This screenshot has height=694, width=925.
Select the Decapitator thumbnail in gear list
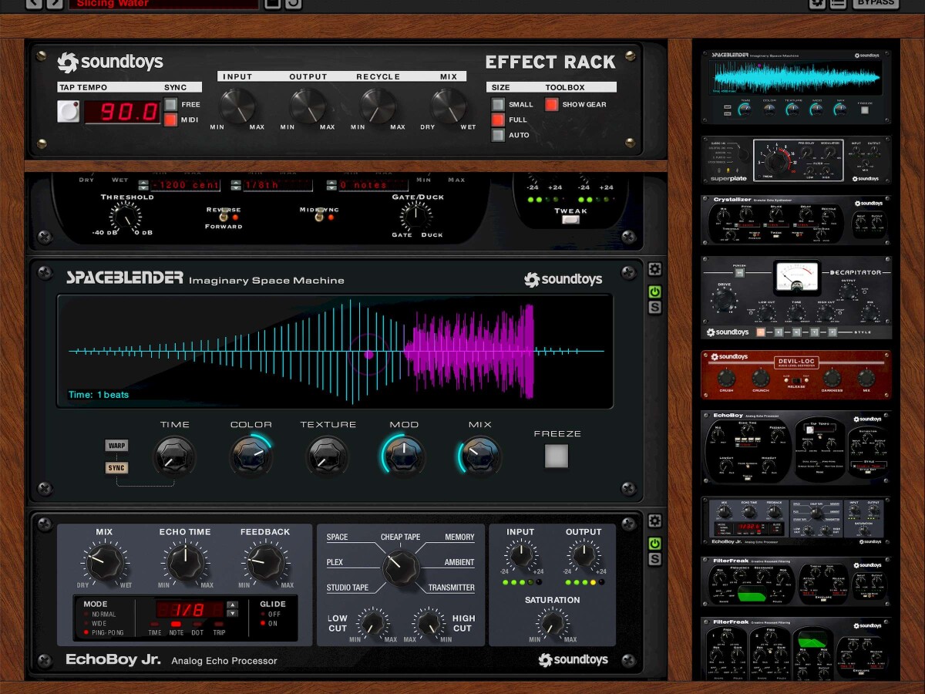pyautogui.click(x=797, y=298)
